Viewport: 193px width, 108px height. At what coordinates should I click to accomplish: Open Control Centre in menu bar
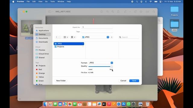click(x=161, y=1)
